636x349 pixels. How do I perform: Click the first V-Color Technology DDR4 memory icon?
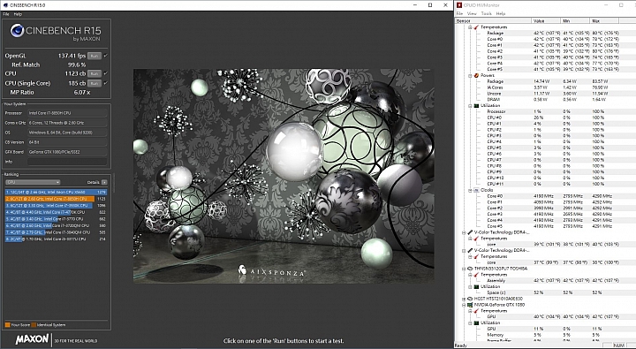(470, 232)
